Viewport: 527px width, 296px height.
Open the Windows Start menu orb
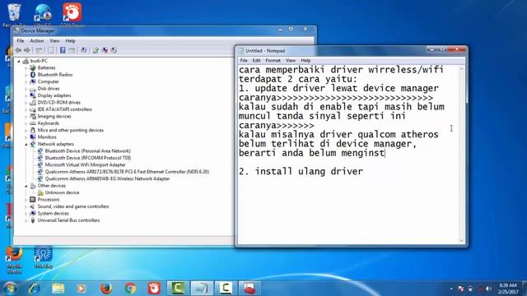[x=10, y=289]
